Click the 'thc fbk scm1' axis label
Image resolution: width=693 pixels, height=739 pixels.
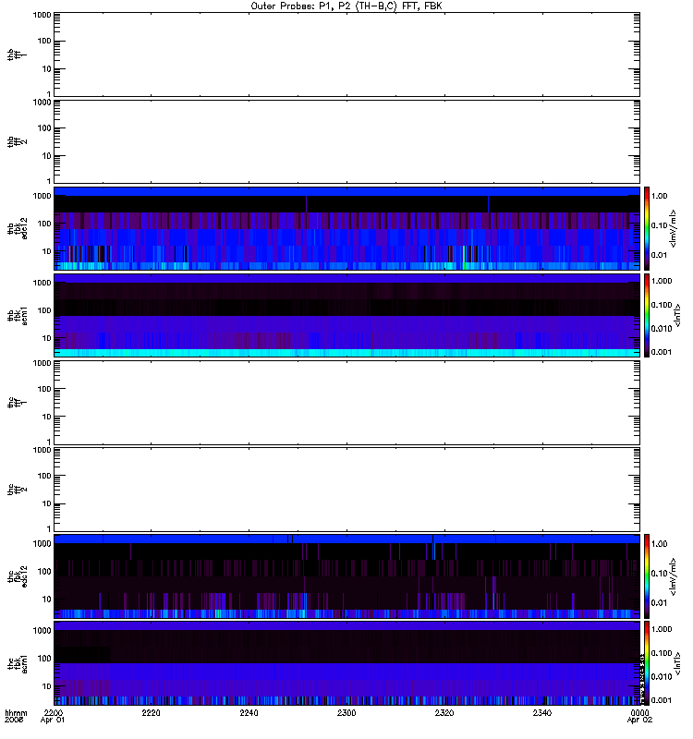[x=18, y=663]
